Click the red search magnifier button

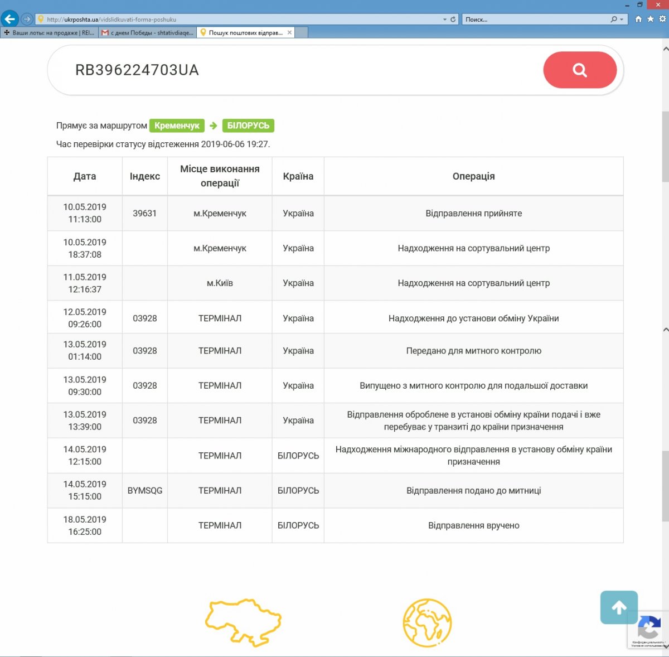tap(579, 70)
